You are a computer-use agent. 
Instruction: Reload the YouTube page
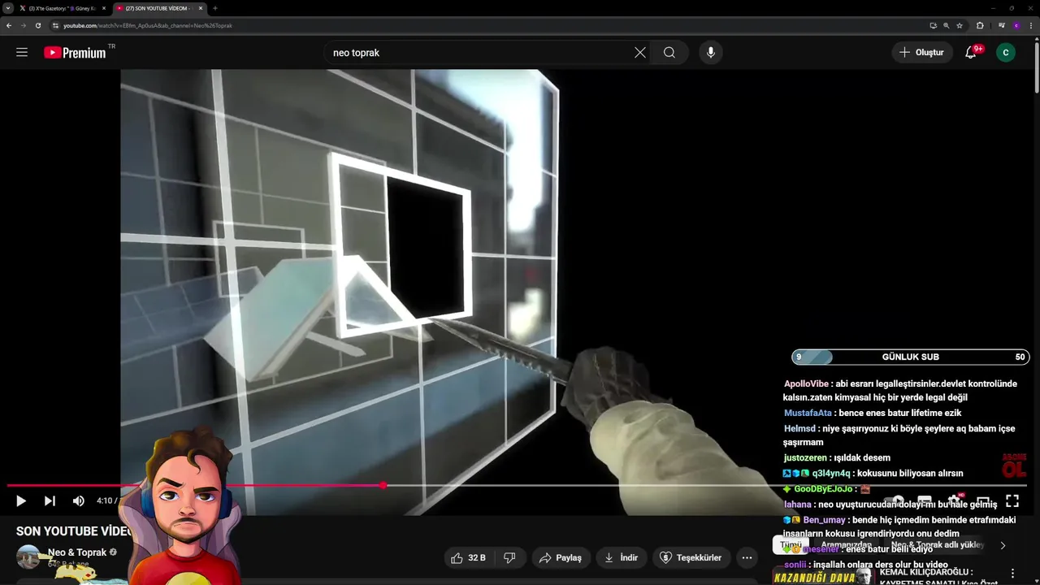pos(37,25)
